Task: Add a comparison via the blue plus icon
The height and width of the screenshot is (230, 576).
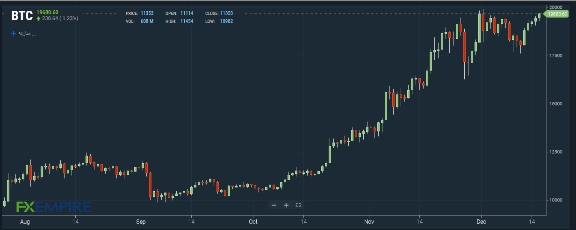Action: [x=14, y=33]
